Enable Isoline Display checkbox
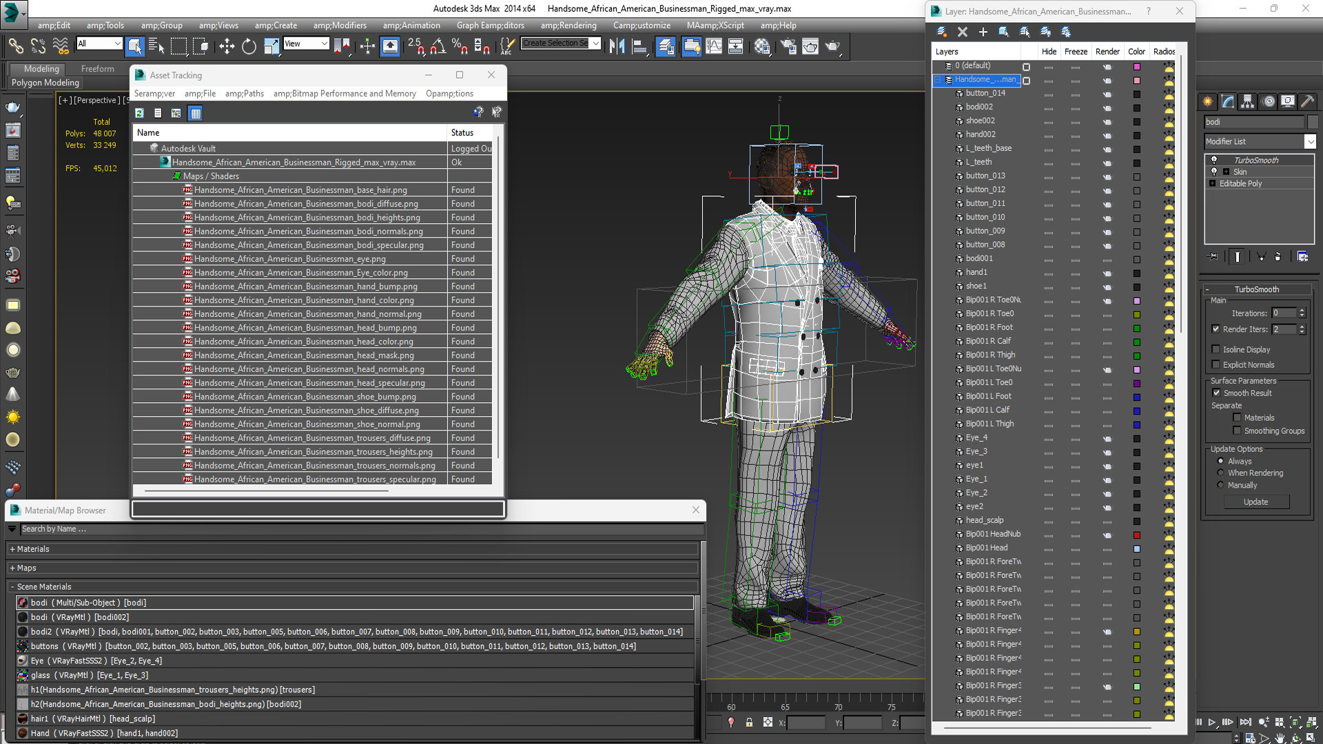The image size is (1323, 744). 1216,349
